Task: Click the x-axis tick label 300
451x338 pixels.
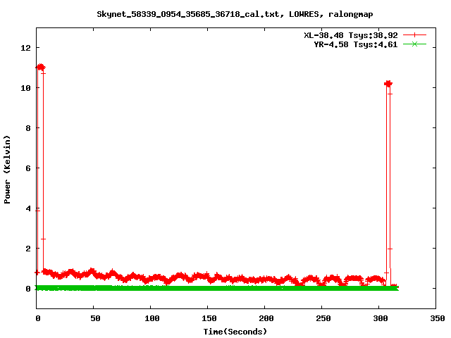Action: click(381, 318)
